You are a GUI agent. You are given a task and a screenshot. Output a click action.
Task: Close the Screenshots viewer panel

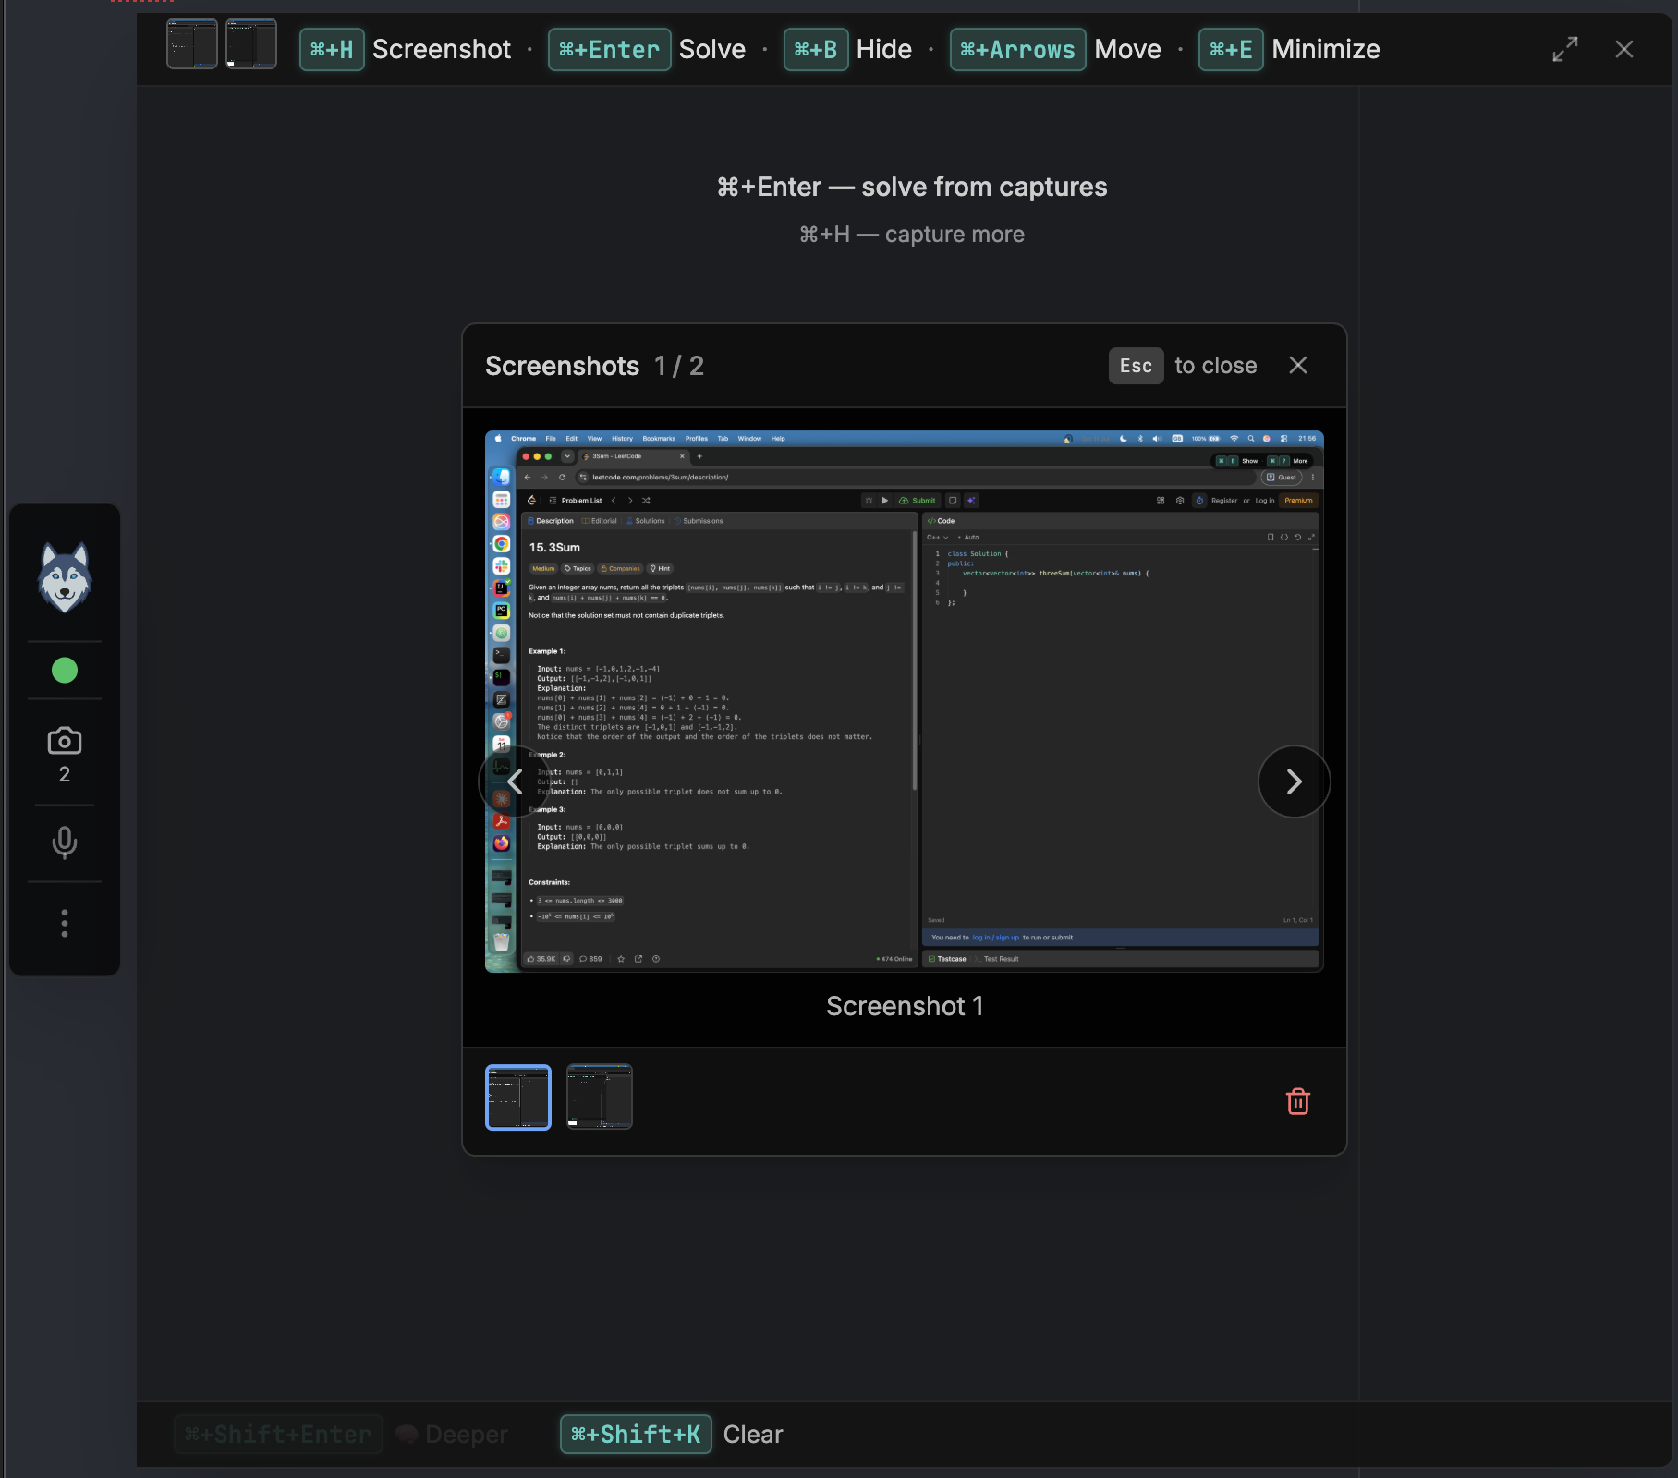pyautogui.click(x=1298, y=366)
